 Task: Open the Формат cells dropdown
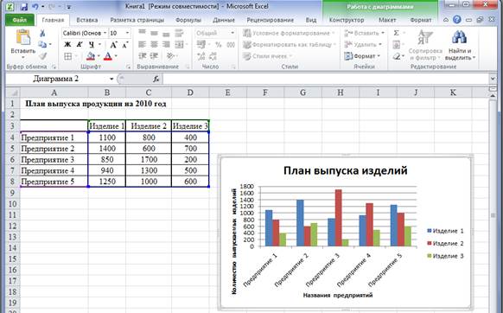click(x=362, y=56)
